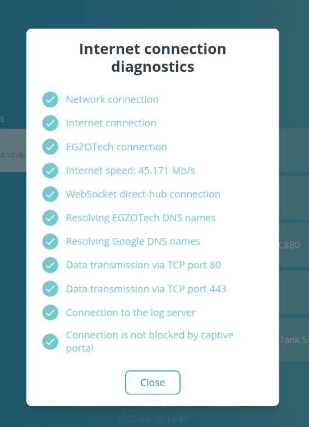Click the Internet connection diagnostics heading
The width and height of the screenshot is (309, 427).
point(153,57)
